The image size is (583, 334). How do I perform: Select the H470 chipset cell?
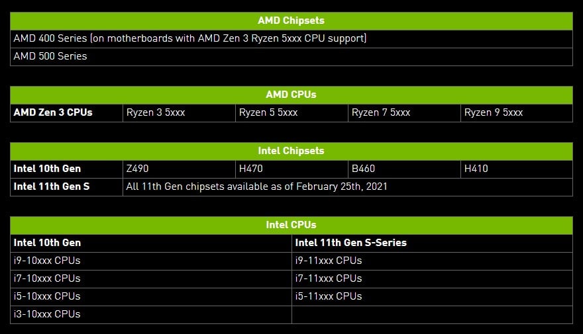[291, 169]
